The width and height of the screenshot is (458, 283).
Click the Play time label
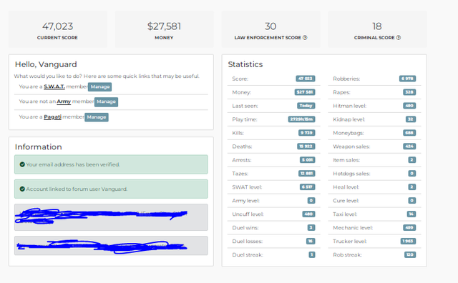tap(245, 119)
